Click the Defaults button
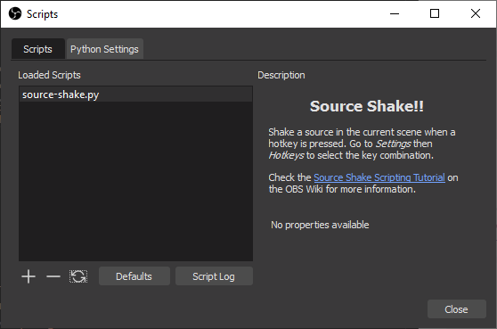497x329 pixels. pos(134,276)
